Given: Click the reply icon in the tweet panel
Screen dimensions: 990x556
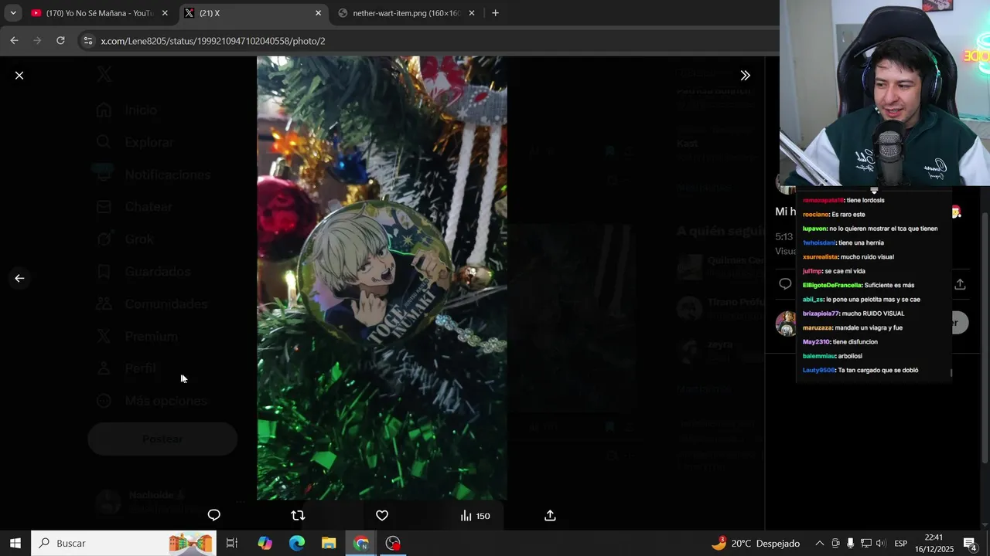Looking at the screenshot, I should coord(785,284).
